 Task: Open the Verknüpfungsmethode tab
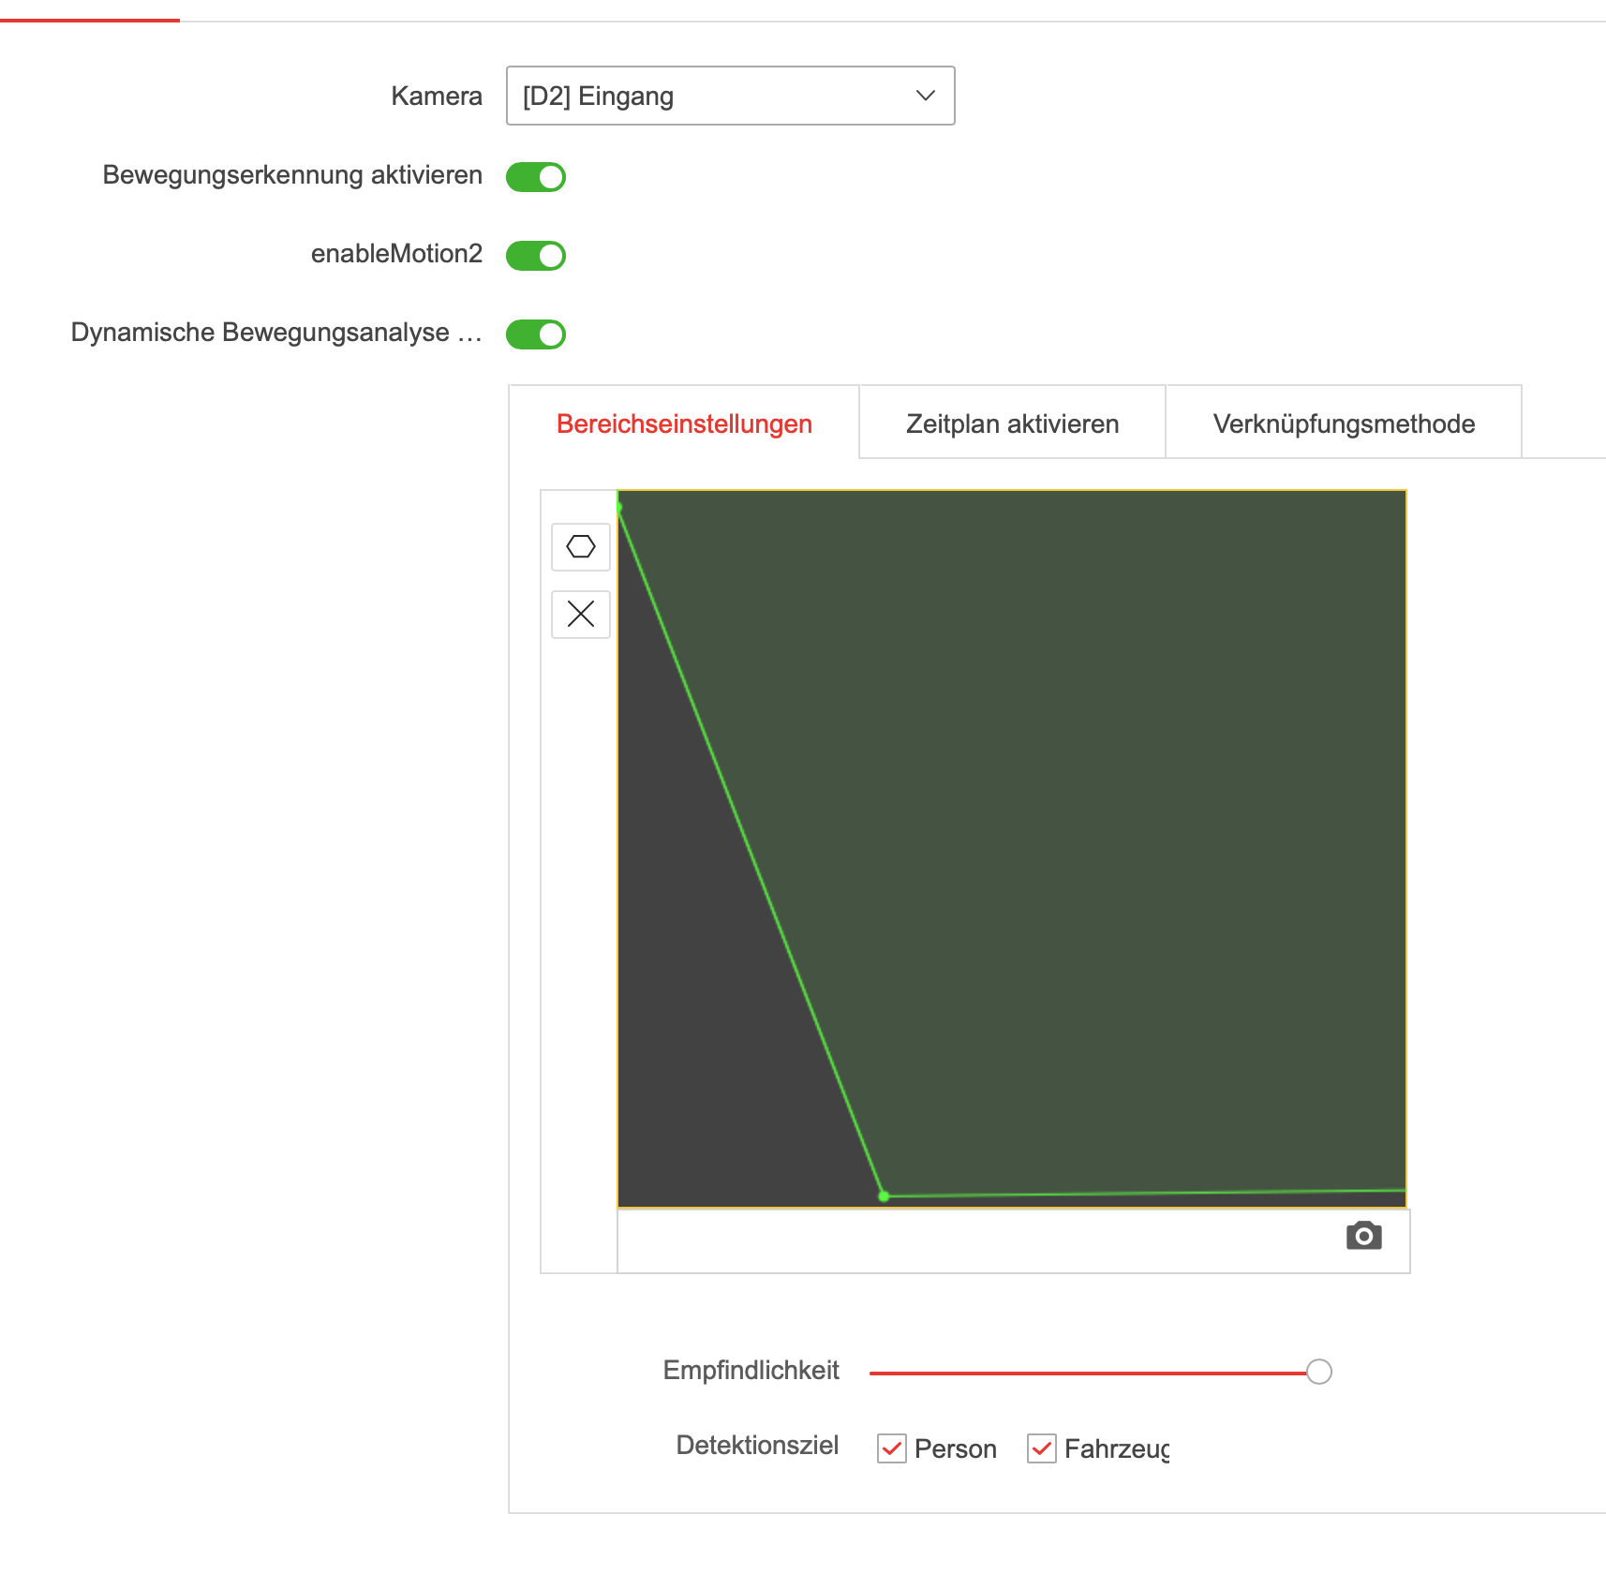tap(1344, 423)
